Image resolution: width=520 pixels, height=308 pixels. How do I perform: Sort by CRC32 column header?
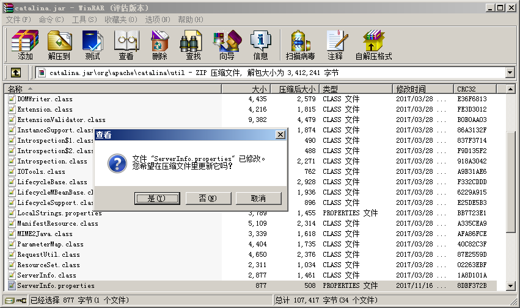coord(475,89)
